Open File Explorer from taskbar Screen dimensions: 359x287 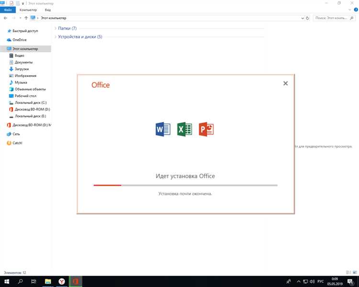pyautogui.click(x=47, y=281)
